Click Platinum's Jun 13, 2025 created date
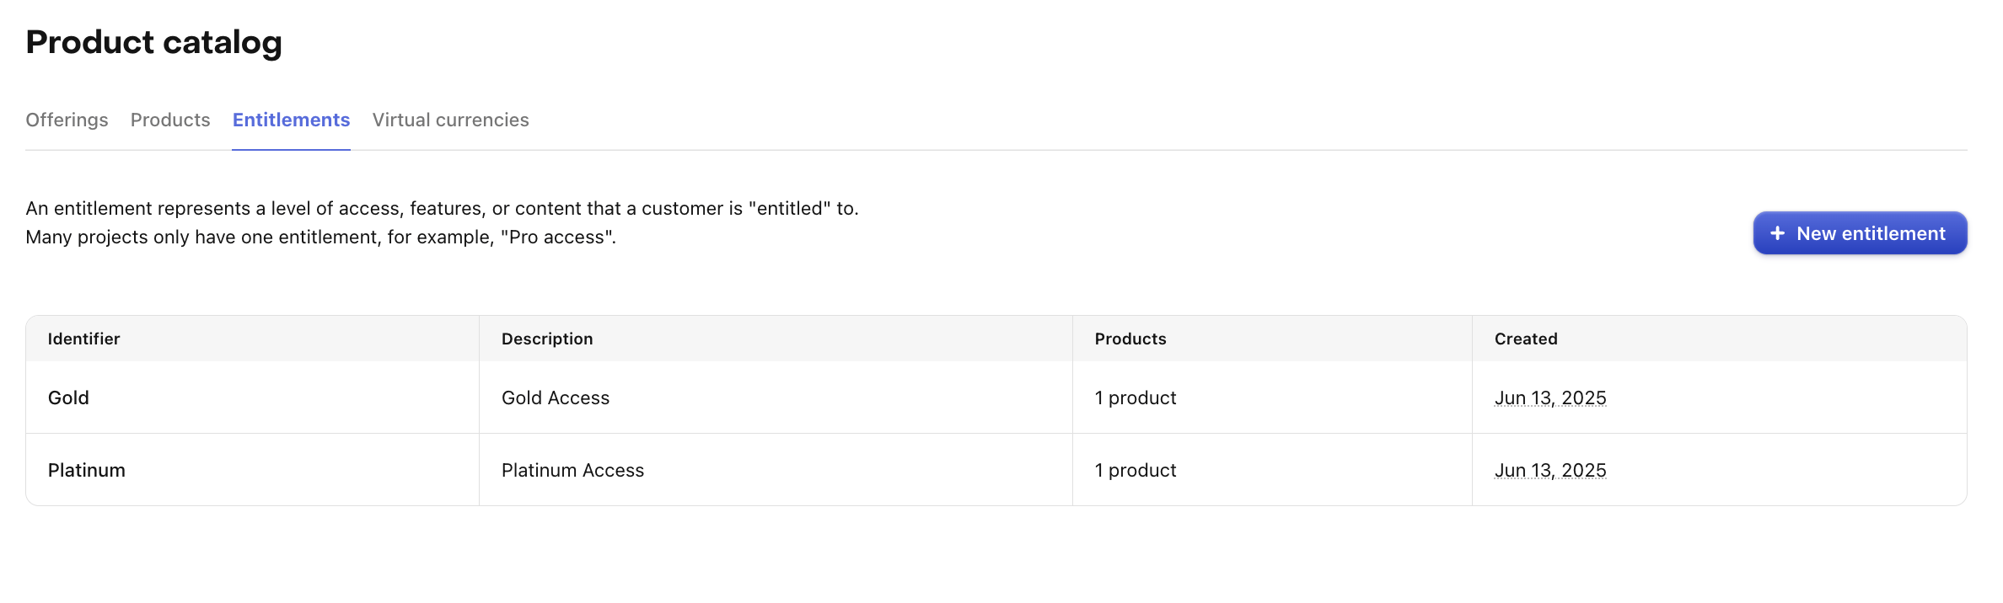The width and height of the screenshot is (2003, 603). 1550,470
